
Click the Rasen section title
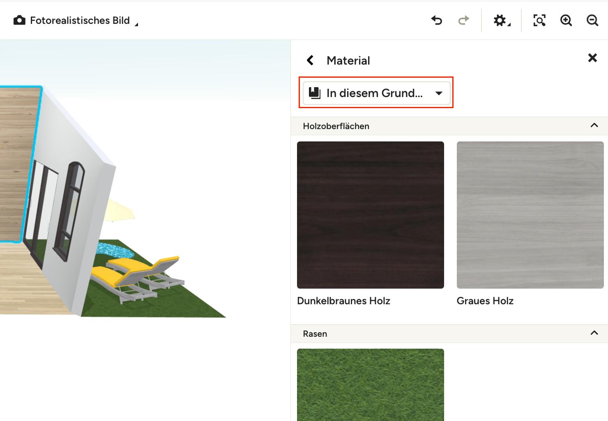[x=315, y=334]
